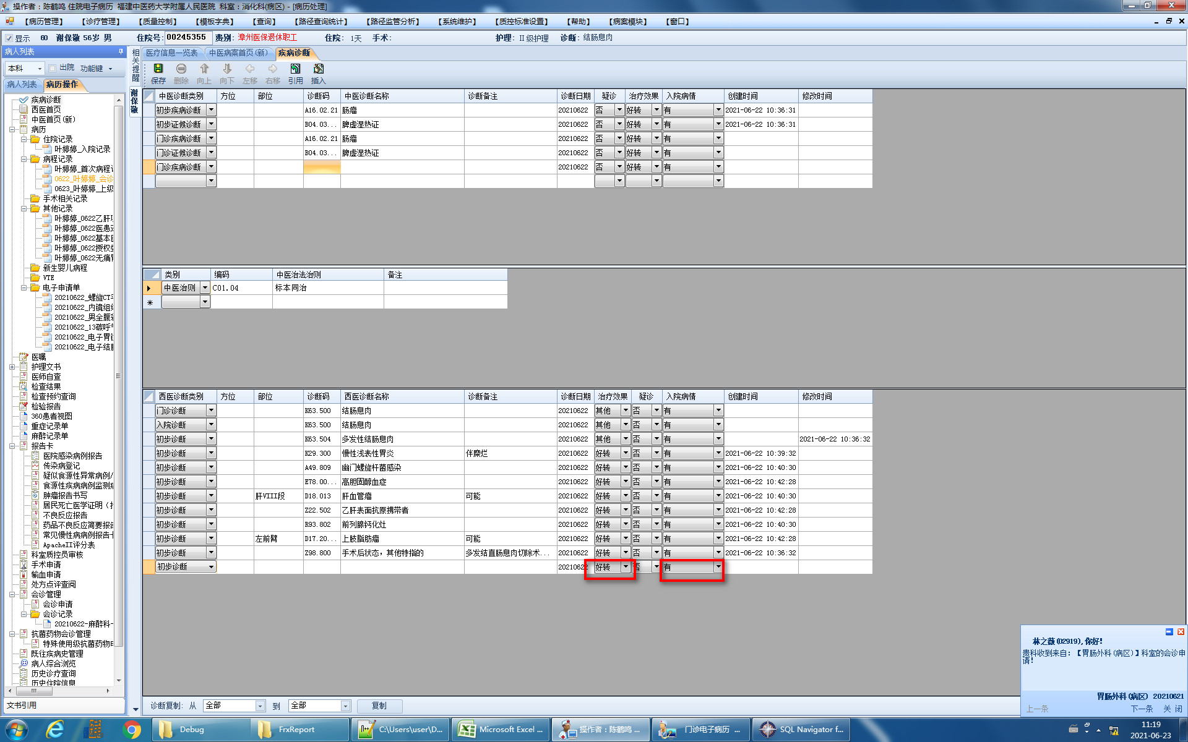Screen dimensions: 1188x742
Task: Close the consultation notification popup
Action: pos(1181,632)
